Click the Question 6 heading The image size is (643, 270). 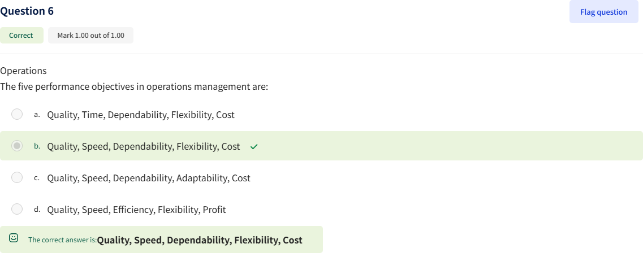[x=27, y=11]
